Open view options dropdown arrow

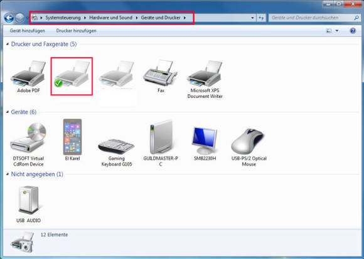pyautogui.click(x=337, y=31)
